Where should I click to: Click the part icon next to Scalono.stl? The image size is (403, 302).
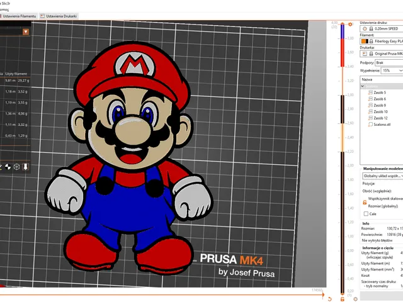click(370, 125)
